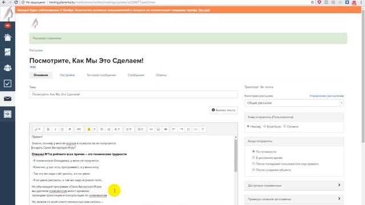Expand the 'Примеры сложной автозамены' panel

[x=294, y=199]
